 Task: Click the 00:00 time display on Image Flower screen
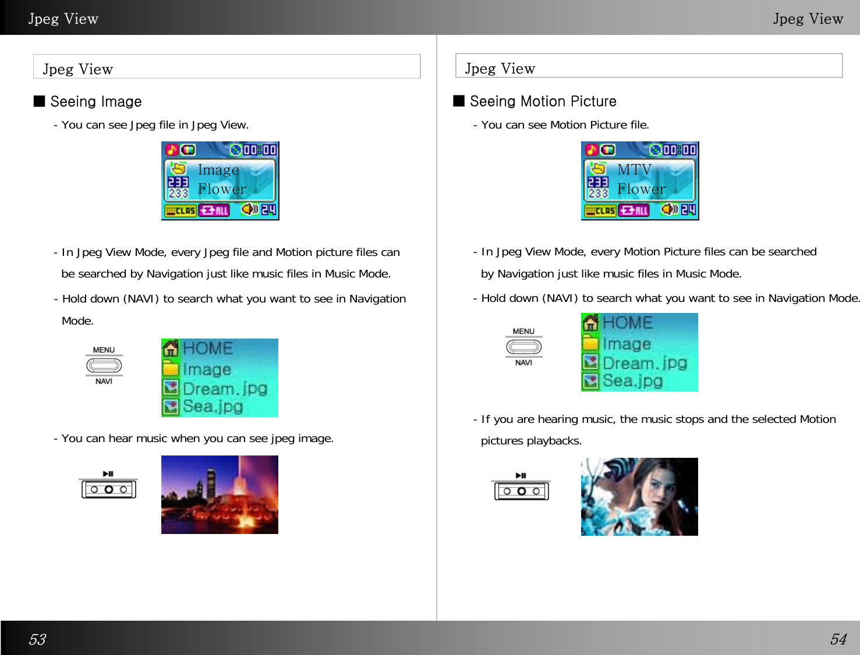click(260, 150)
